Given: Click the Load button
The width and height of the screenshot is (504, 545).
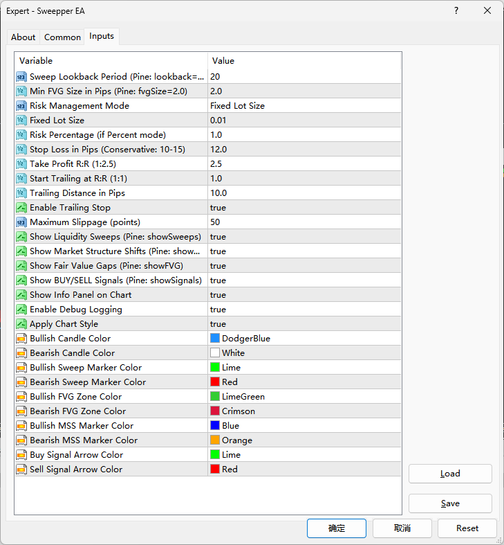Looking at the screenshot, I should point(450,474).
